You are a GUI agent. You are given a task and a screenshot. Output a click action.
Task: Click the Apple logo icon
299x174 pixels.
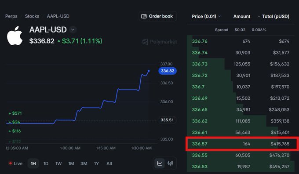[15, 36]
